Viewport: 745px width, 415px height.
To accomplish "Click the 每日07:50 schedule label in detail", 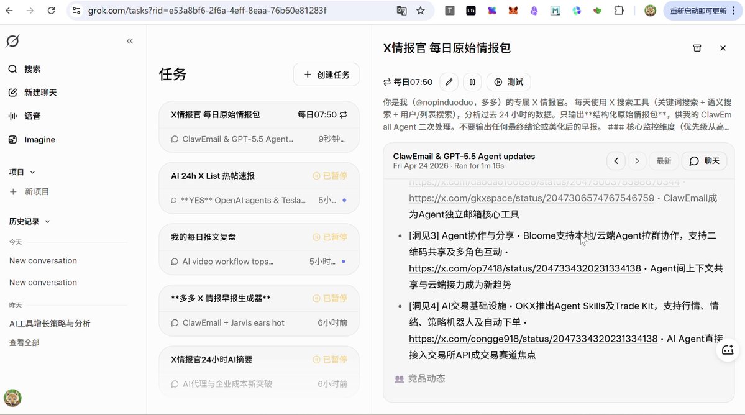I will pyautogui.click(x=408, y=82).
